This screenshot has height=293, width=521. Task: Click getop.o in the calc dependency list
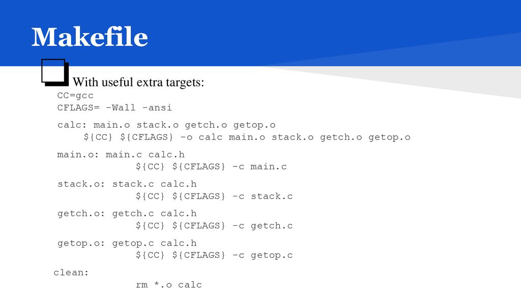pos(254,125)
